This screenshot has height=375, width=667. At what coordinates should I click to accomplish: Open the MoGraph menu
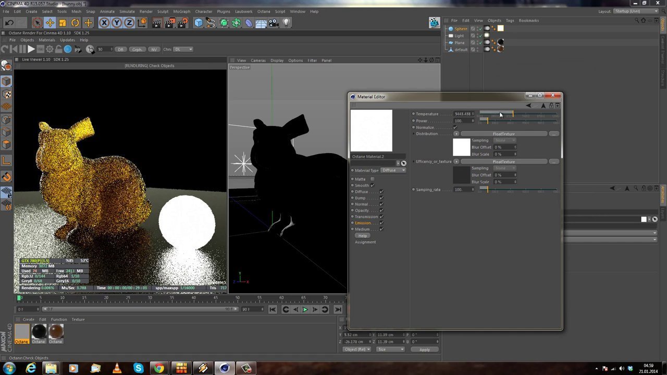click(x=182, y=11)
